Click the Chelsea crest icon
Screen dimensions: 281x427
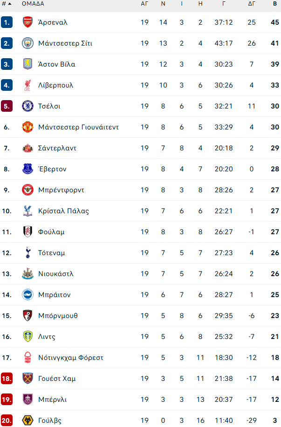click(28, 106)
